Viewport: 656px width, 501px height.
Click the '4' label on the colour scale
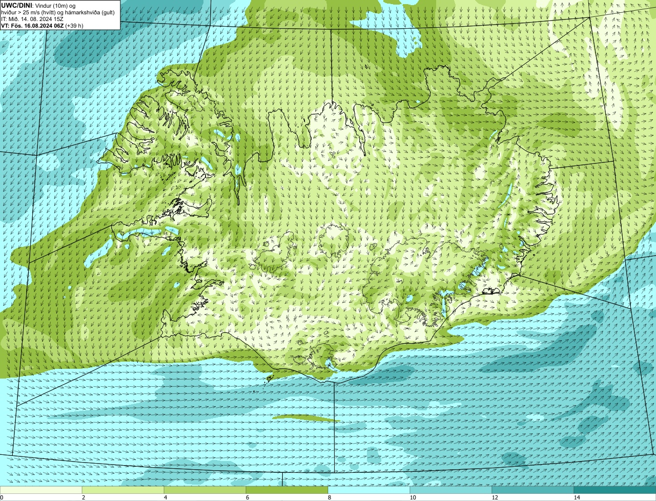pyautogui.click(x=165, y=497)
